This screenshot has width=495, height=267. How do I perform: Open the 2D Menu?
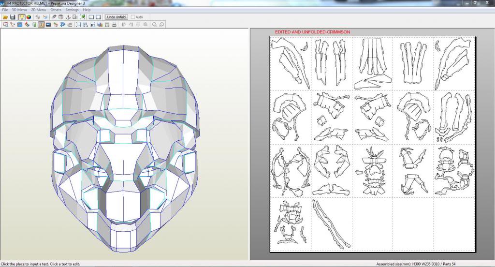coord(39,10)
